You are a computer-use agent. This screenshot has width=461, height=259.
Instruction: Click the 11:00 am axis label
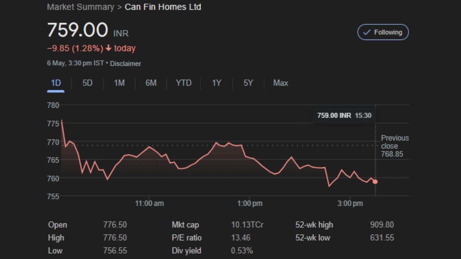[x=149, y=204]
